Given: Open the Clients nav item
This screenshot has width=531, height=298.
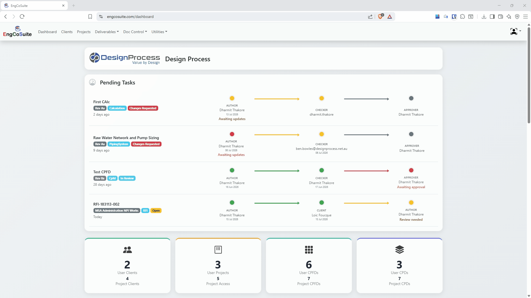Looking at the screenshot, I should point(67,32).
